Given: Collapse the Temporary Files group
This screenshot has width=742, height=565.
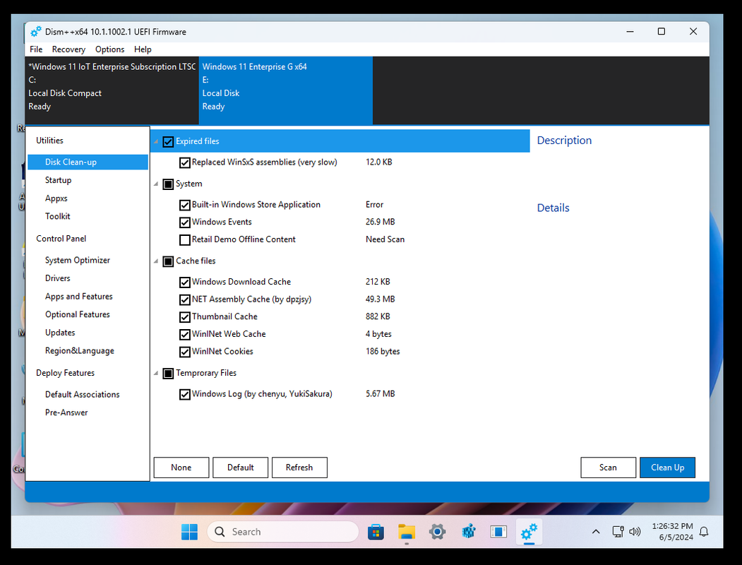Looking at the screenshot, I should coord(156,374).
